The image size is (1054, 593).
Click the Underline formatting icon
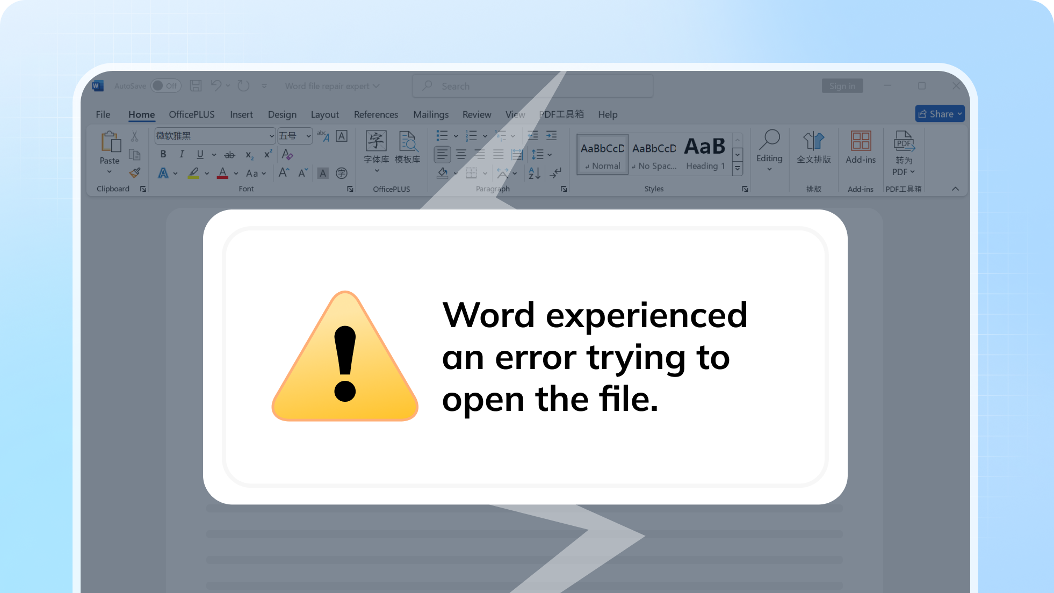pos(200,155)
